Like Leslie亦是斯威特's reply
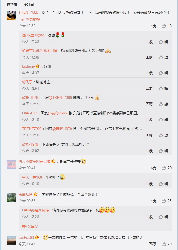 tap(163, 217)
